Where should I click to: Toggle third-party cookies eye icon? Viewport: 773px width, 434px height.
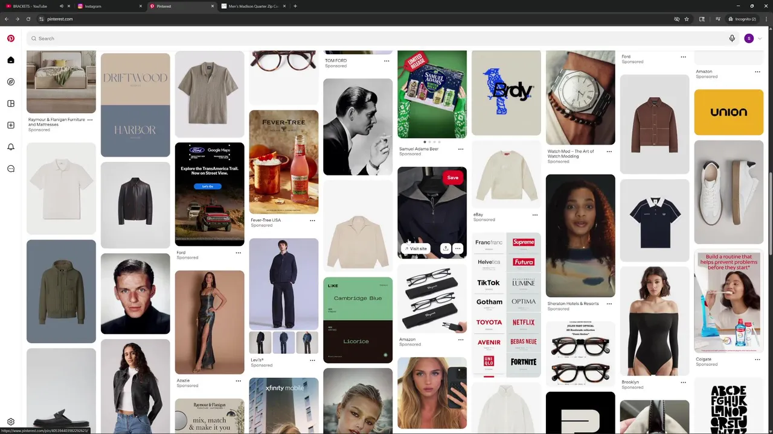click(x=676, y=19)
